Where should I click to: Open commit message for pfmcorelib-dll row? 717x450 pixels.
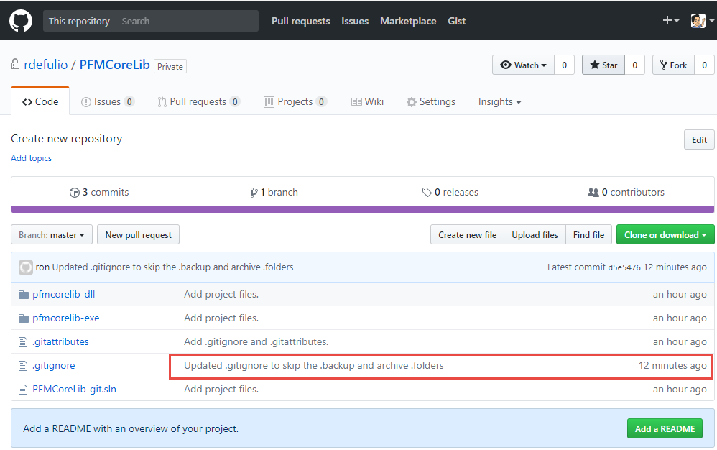pyautogui.click(x=221, y=295)
